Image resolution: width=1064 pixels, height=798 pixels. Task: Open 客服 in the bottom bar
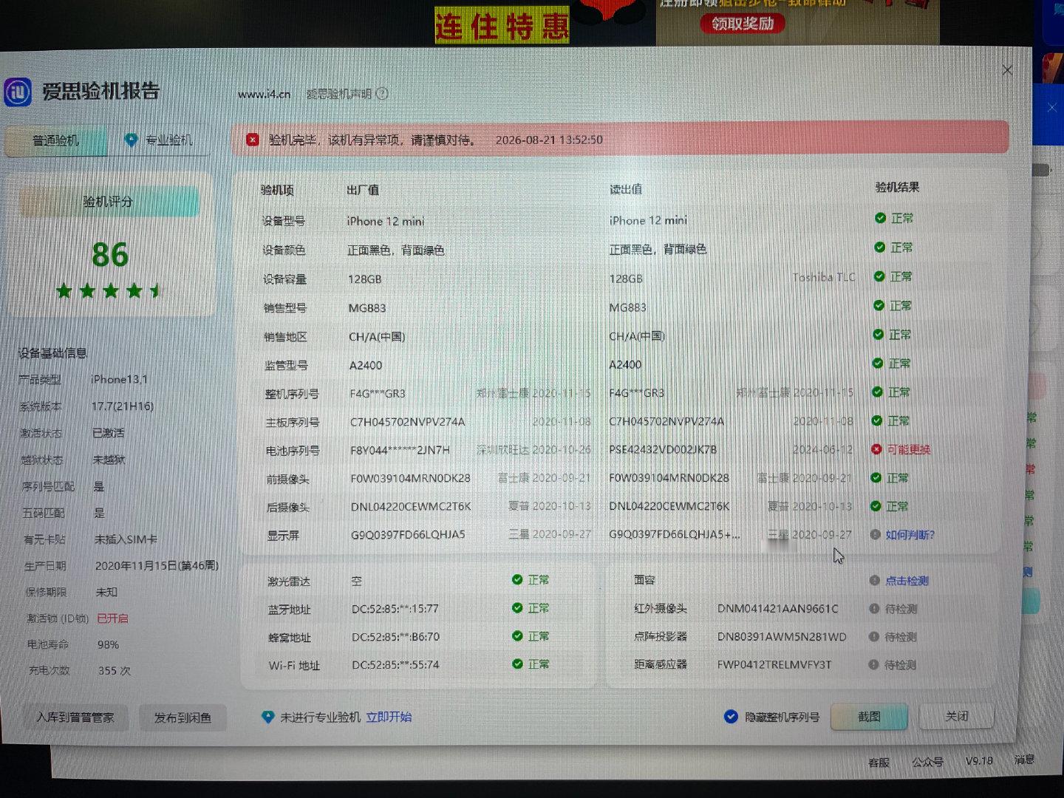tap(879, 763)
